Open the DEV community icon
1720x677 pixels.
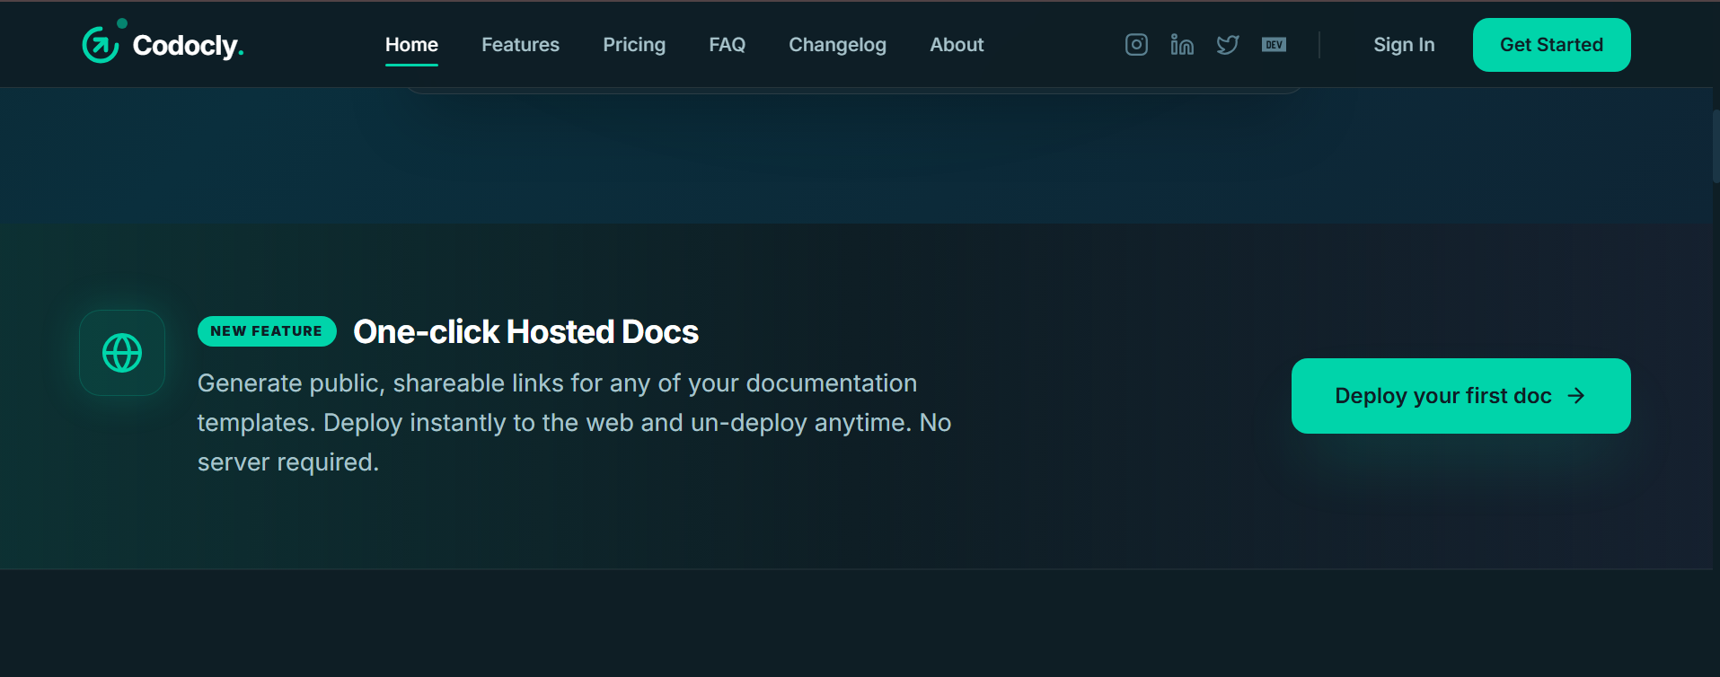pyautogui.click(x=1274, y=45)
